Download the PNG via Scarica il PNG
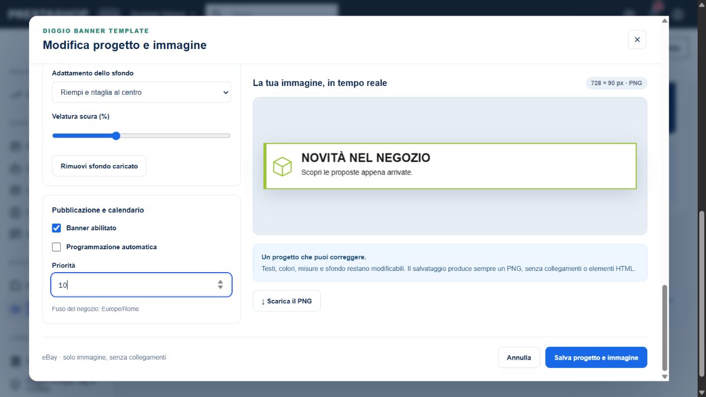This screenshot has height=397, width=706. point(287,301)
